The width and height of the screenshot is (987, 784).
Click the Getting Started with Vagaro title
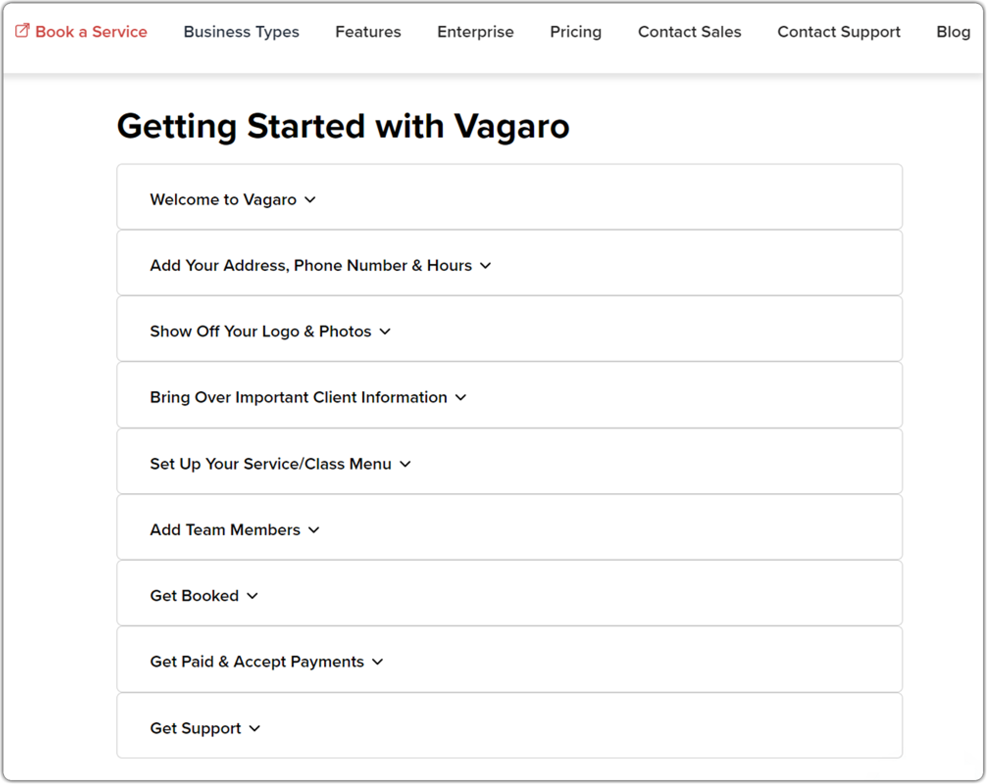click(343, 127)
